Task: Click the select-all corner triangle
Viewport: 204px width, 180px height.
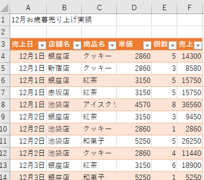Action: 5,8
